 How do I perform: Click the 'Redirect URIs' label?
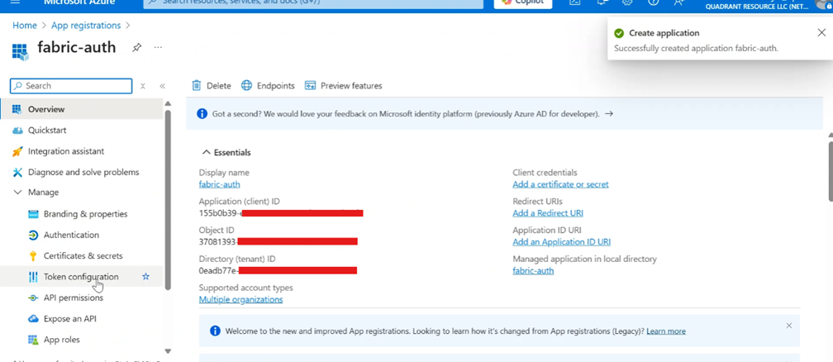(x=538, y=202)
